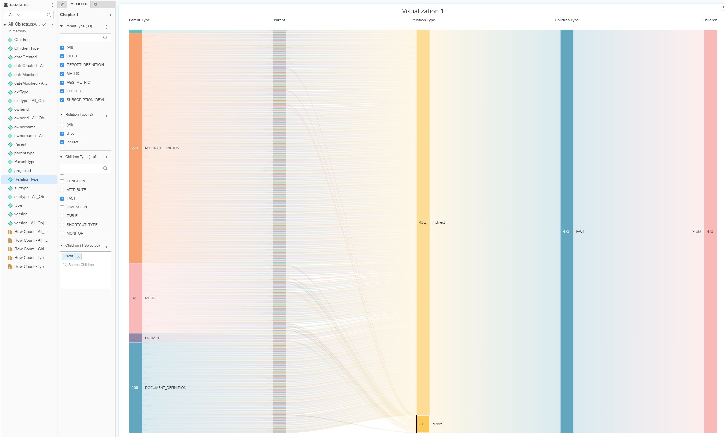This screenshot has height=437, width=725.
Task: Click the dataset search magnifier icon
Action: [x=49, y=15]
